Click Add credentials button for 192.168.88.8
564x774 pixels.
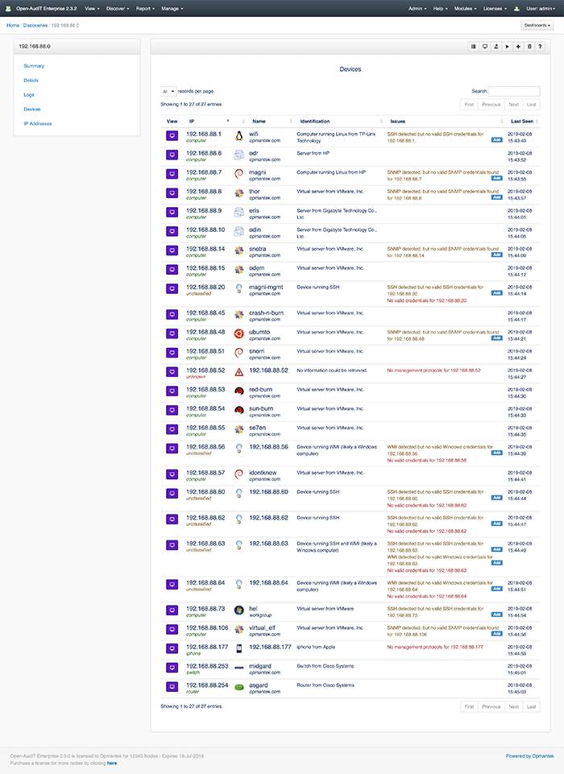(x=496, y=197)
